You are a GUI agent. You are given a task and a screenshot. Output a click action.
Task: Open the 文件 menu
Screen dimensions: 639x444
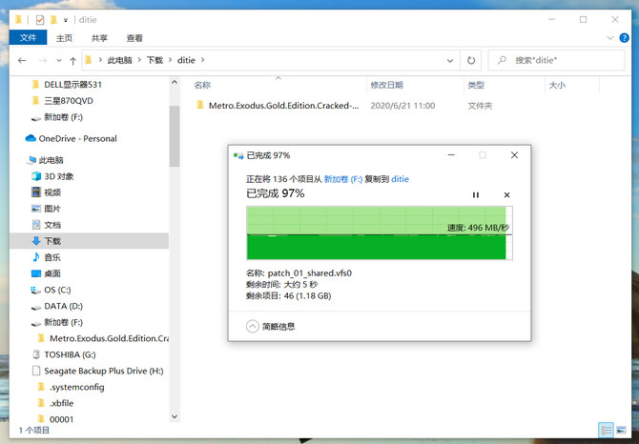click(27, 38)
